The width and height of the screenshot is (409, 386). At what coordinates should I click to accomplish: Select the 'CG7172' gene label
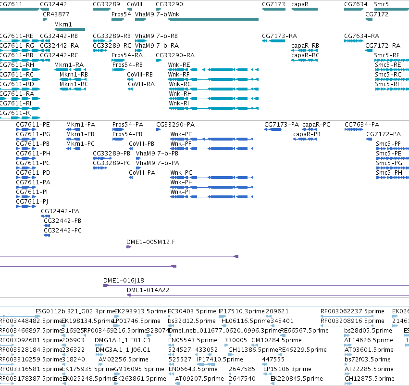[x=377, y=14]
